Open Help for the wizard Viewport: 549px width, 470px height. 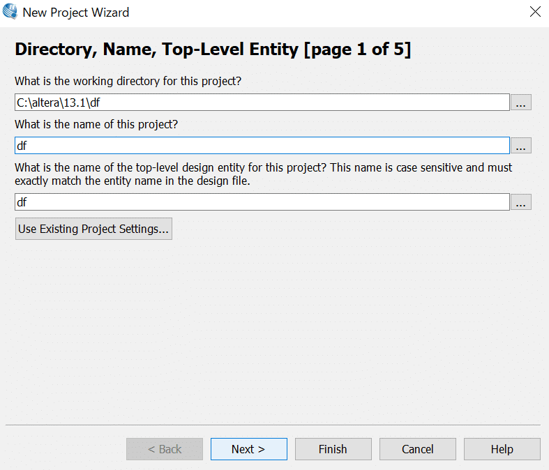[502, 449]
